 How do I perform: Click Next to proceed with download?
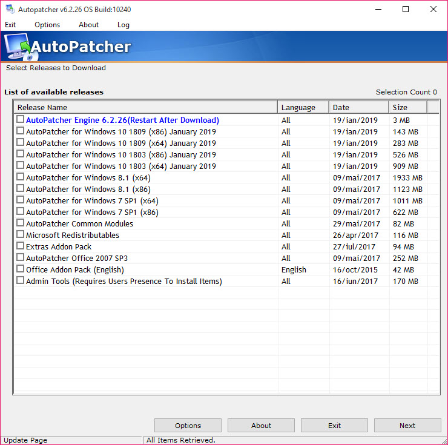[x=407, y=425]
